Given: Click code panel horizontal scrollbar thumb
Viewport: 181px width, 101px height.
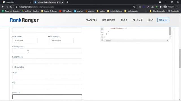Looking at the screenshot, I should pos(108,40).
